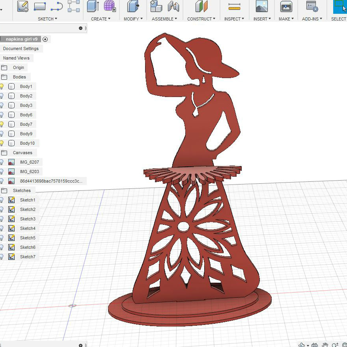Select the sketch Line/Arc tool icon

click(57, 6)
